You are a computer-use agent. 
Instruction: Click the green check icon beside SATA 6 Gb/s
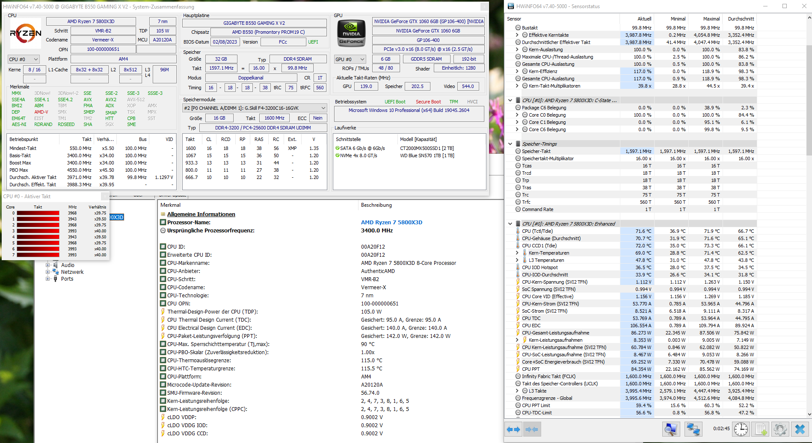(338, 148)
